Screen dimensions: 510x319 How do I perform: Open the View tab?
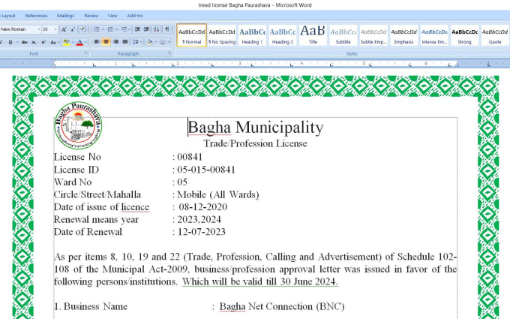(x=112, y=16)
